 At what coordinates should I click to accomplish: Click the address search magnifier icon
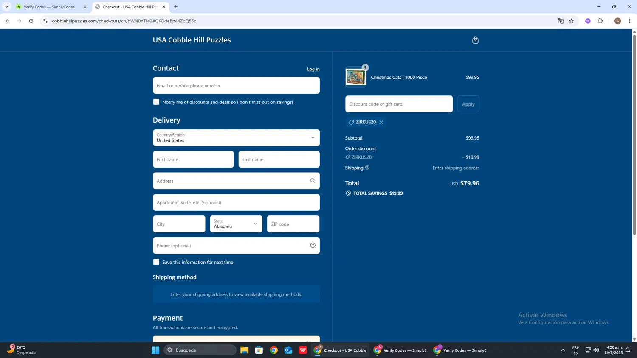[313, 181]
